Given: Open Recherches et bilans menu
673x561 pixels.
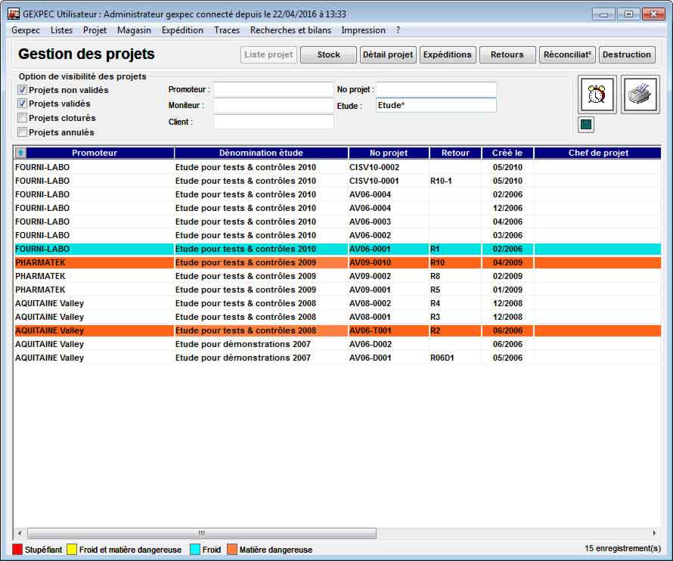Looking at the screenshot, I should click(x=290, y=30).
